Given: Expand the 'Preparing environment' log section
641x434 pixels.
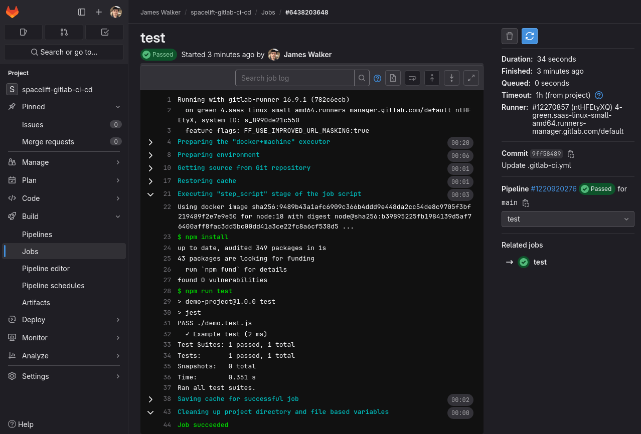Looking at the screenshot, I should [150, 155].
